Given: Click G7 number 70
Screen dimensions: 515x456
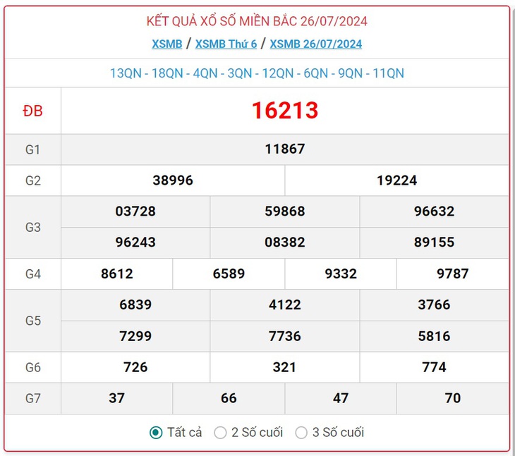Looking at the screenshot, I should click(453, 398).
